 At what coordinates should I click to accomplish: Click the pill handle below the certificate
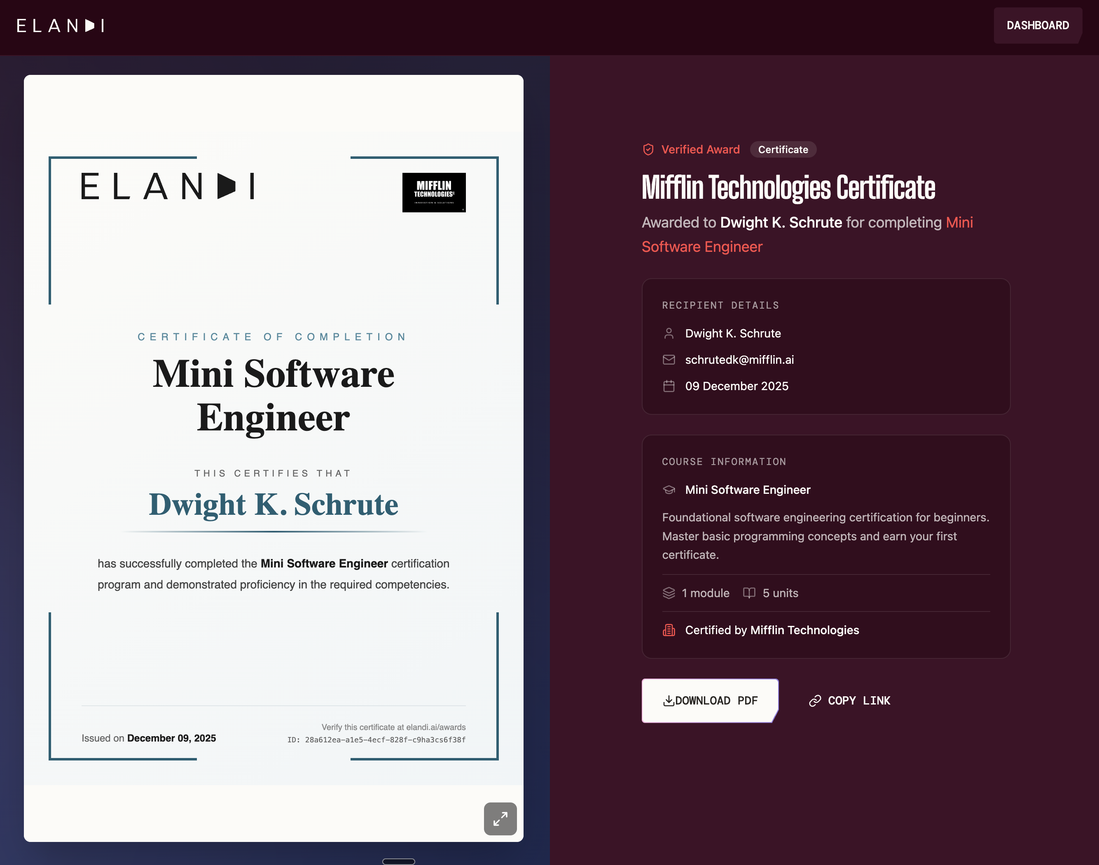398,861
